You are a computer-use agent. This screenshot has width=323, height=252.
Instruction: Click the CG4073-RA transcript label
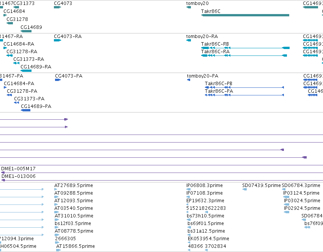pos(68,36)
